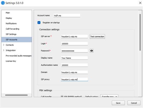Click the Password input field

point(75,51)
